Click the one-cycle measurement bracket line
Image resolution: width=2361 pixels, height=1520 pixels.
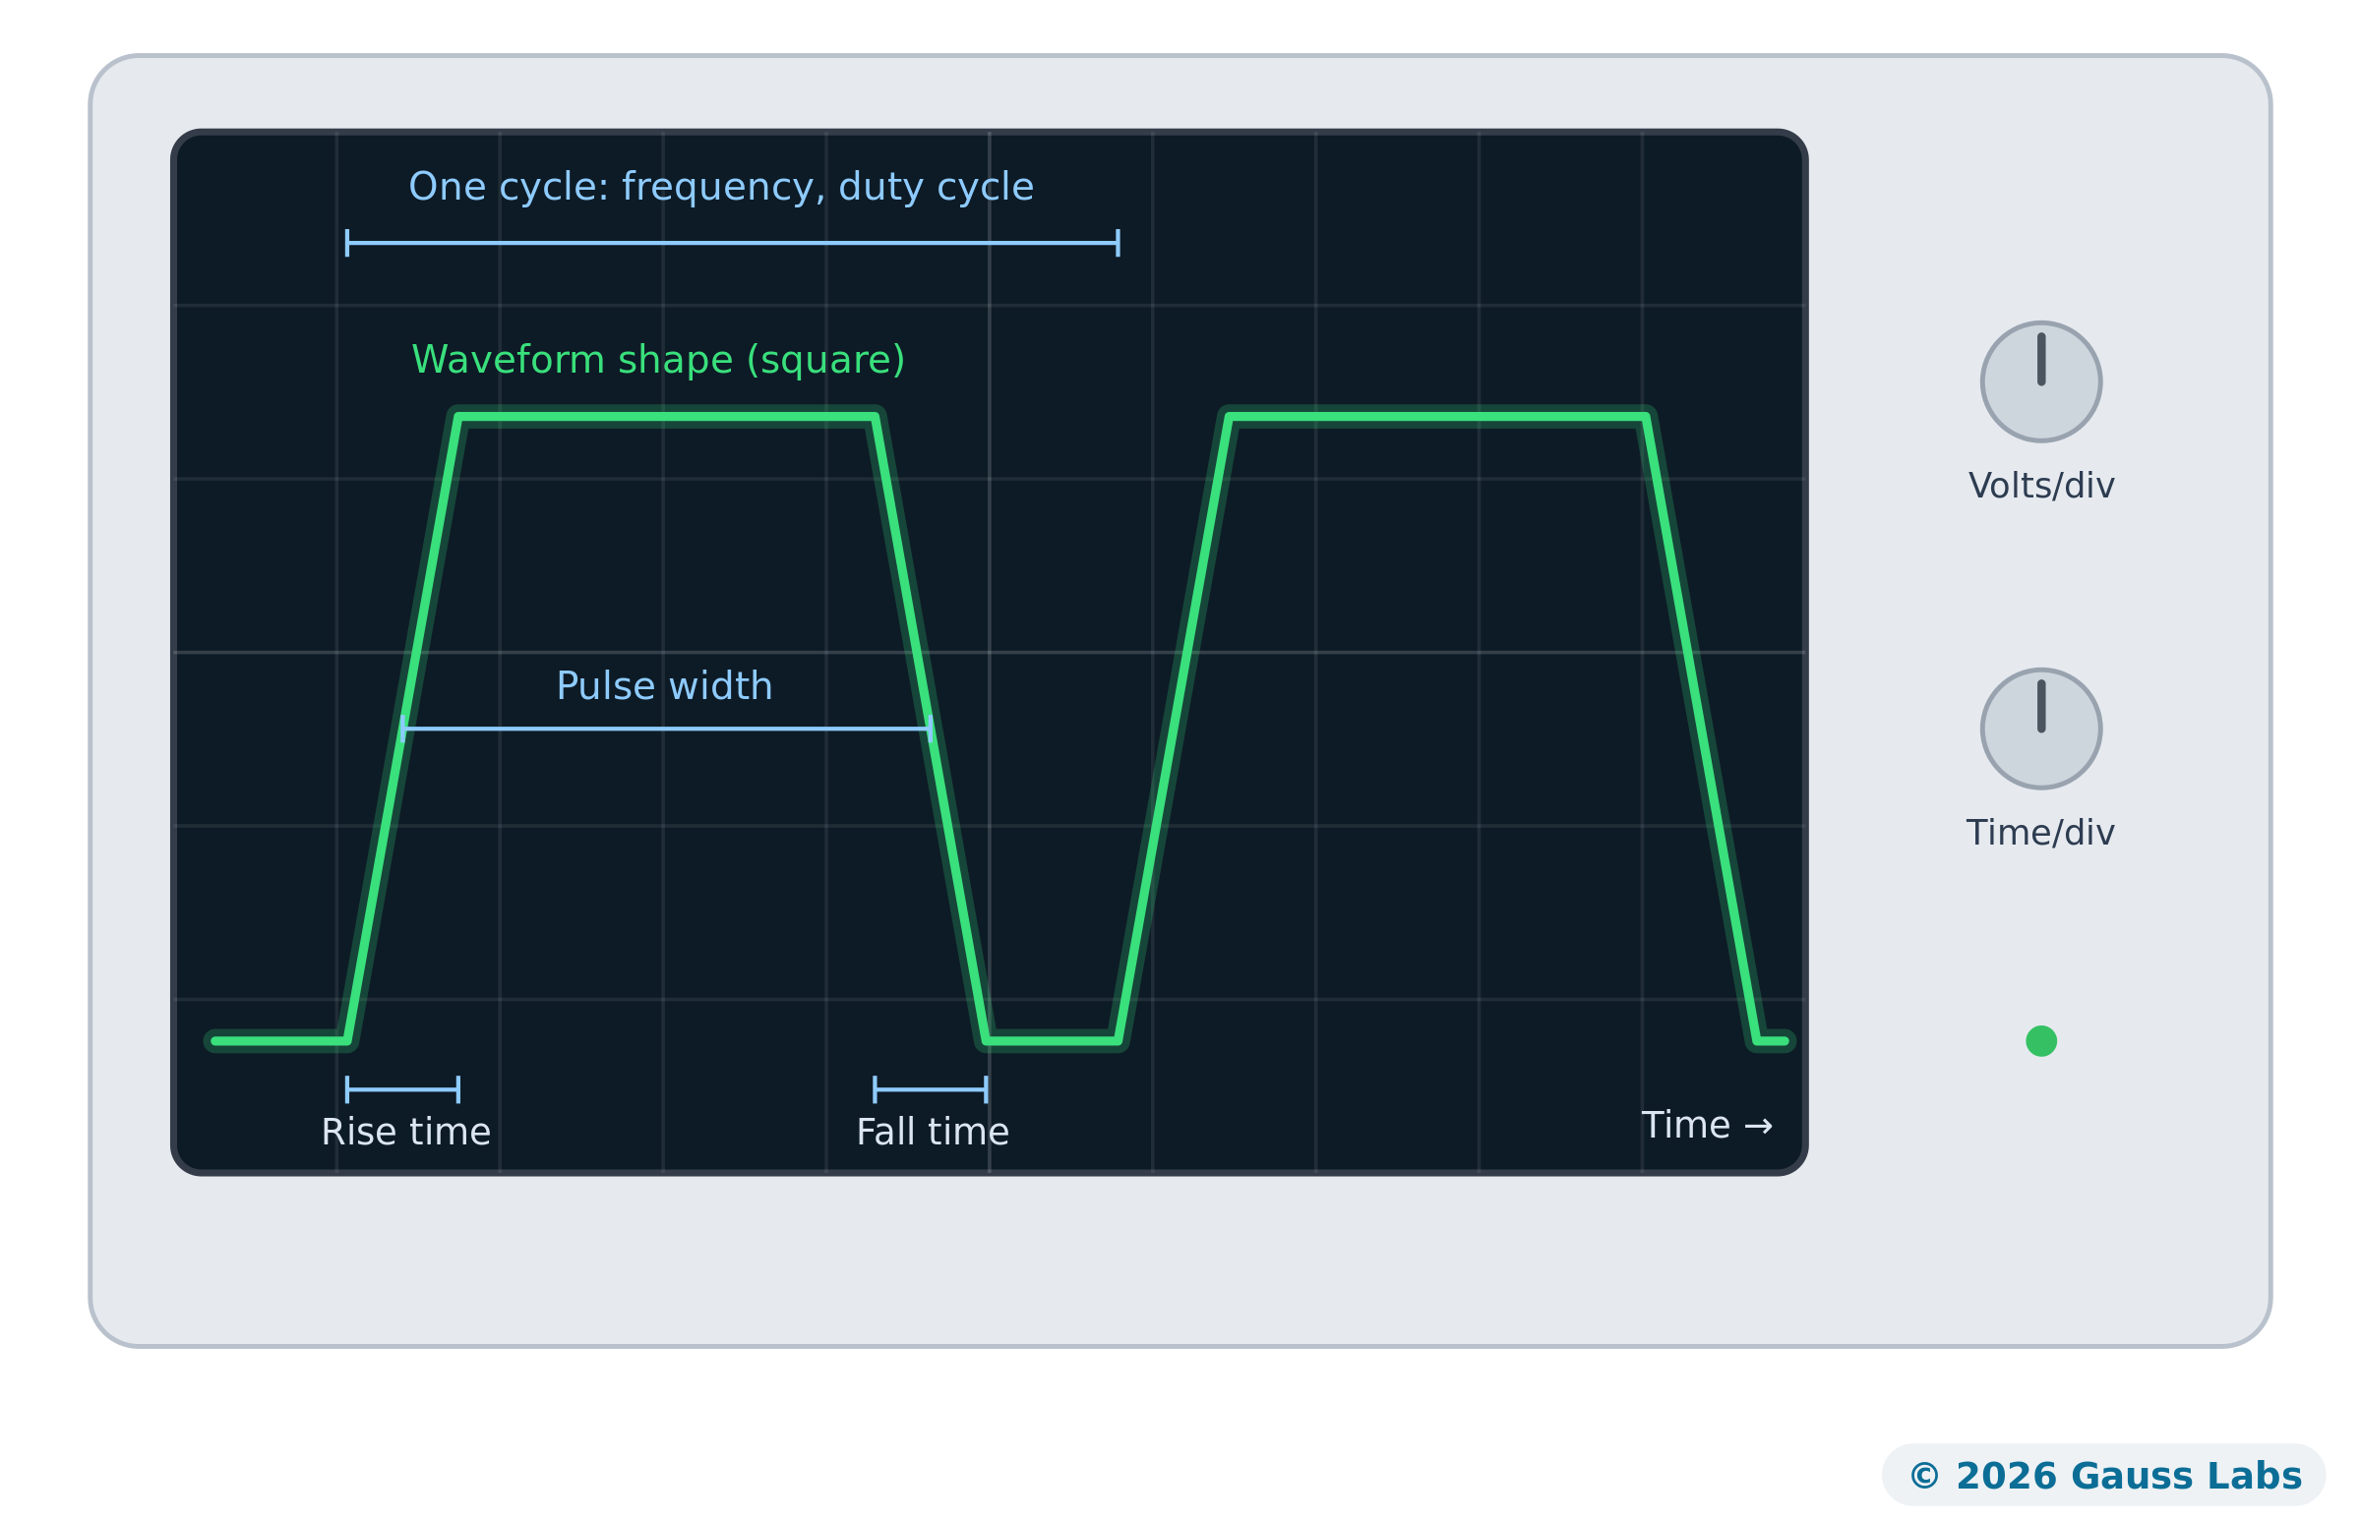(732, 243)
